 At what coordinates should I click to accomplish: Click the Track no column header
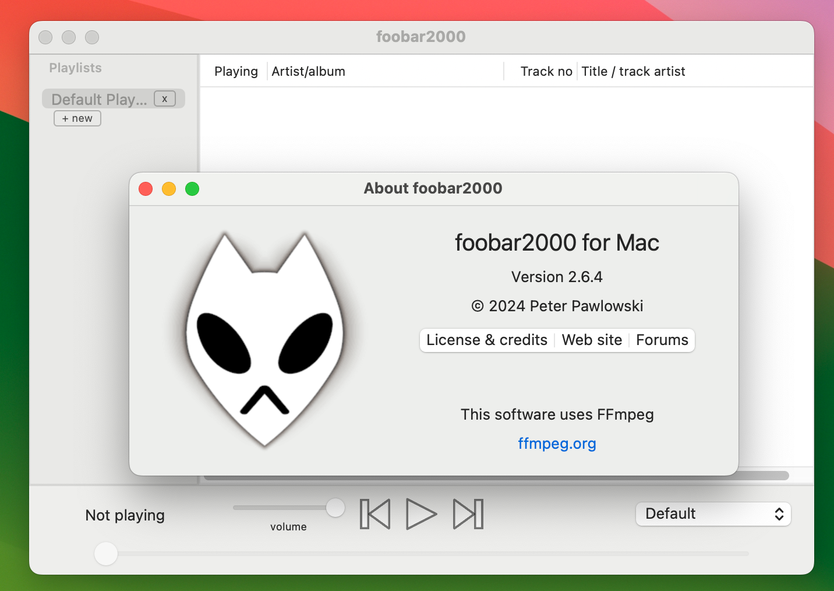pos(546,71)
